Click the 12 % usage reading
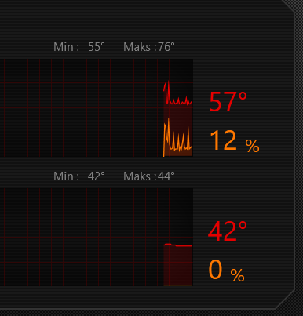303x316 pixels. click(x=235, y=140)
